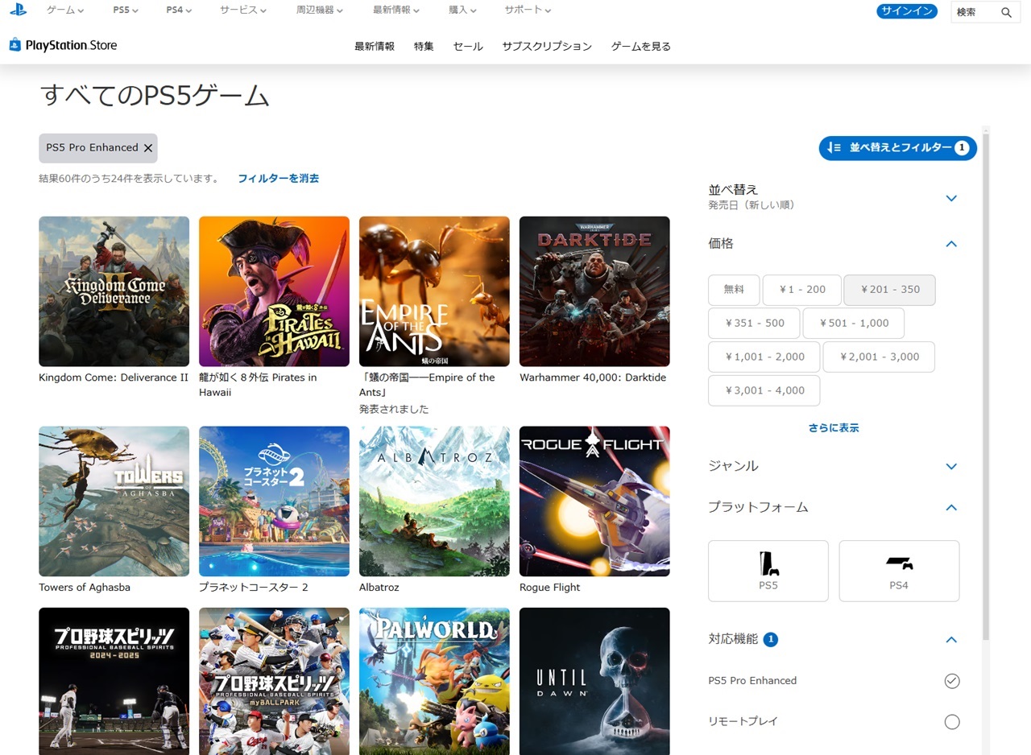Click the Kingdom Come: Deliverance II title text

click(114, 377)
